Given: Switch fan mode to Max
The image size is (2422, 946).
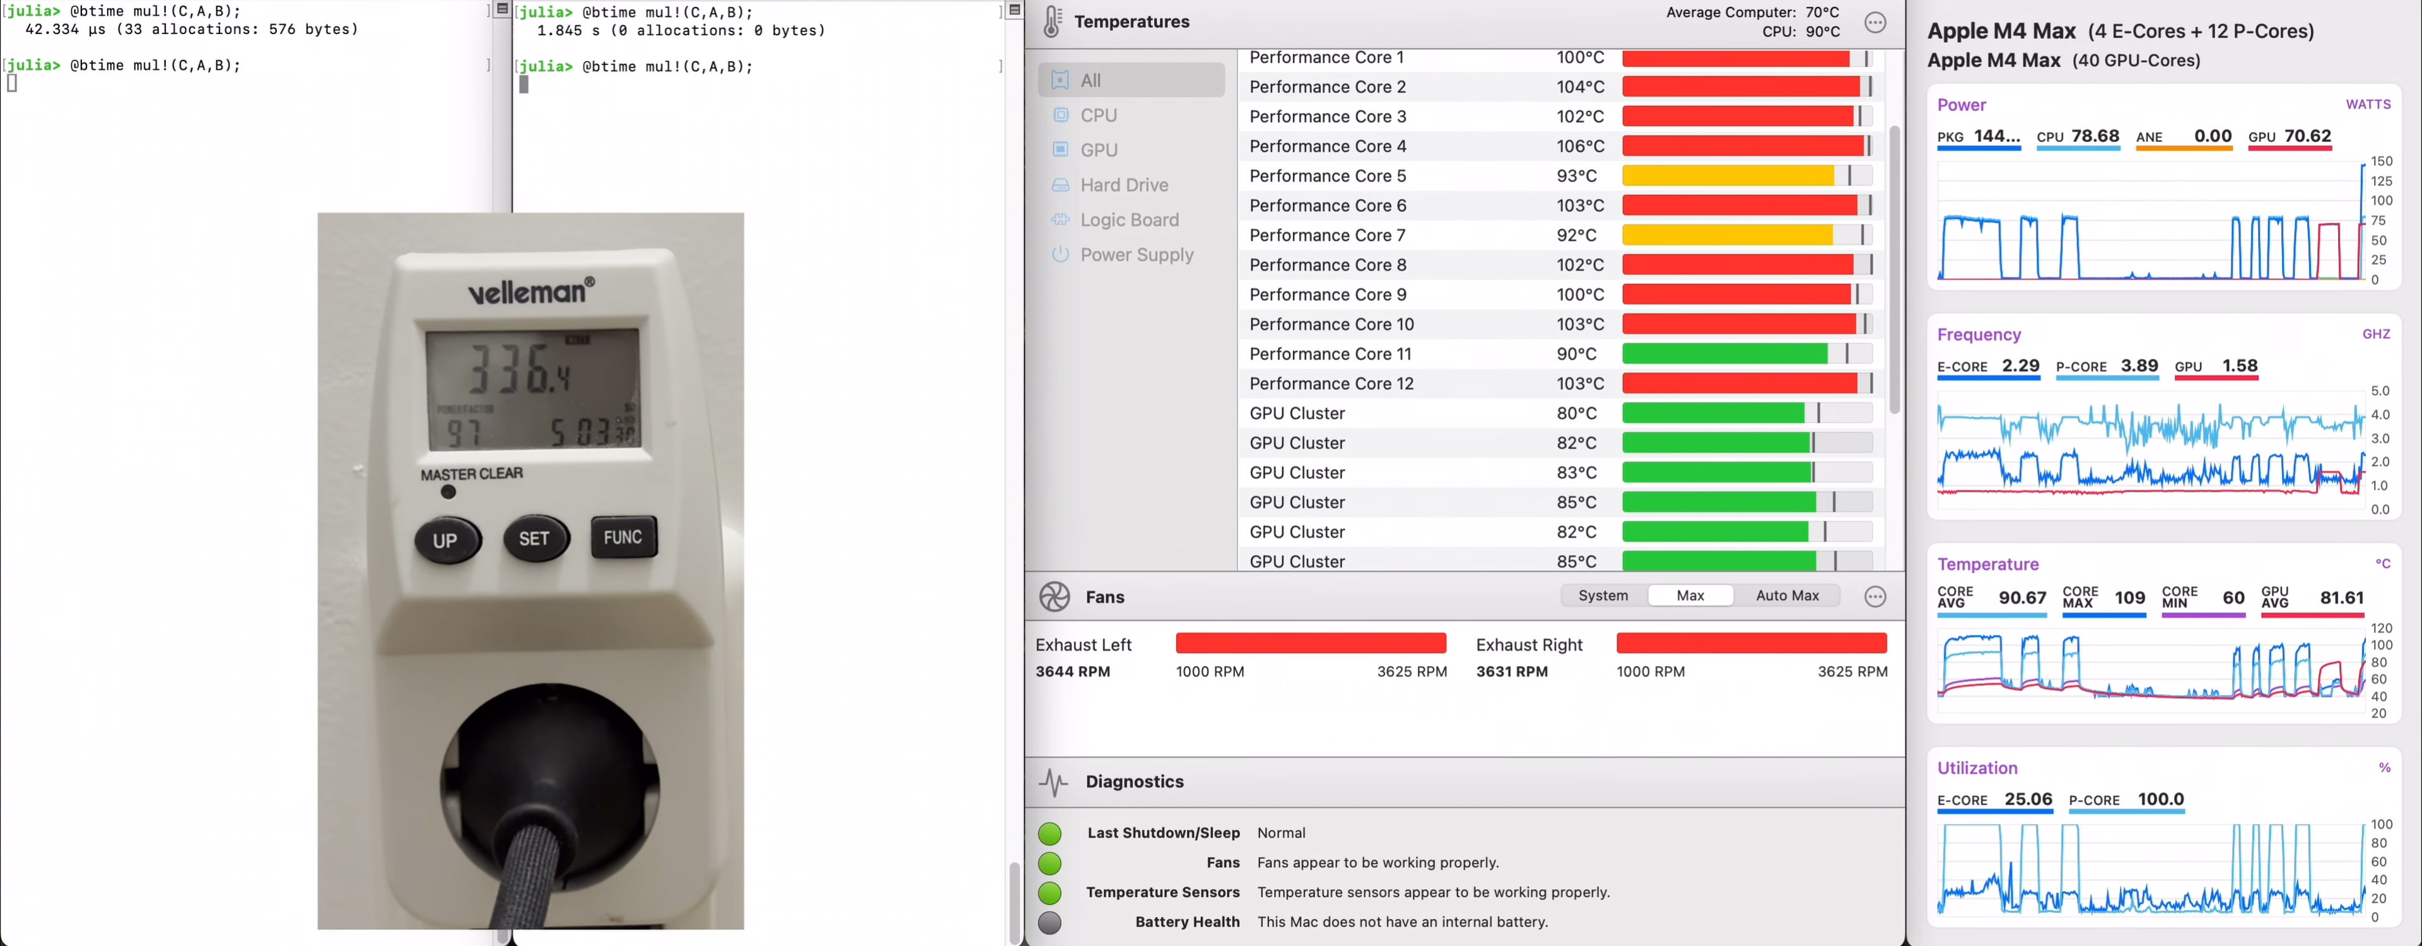Looking at the screenshot, I should coord(1690,595).
